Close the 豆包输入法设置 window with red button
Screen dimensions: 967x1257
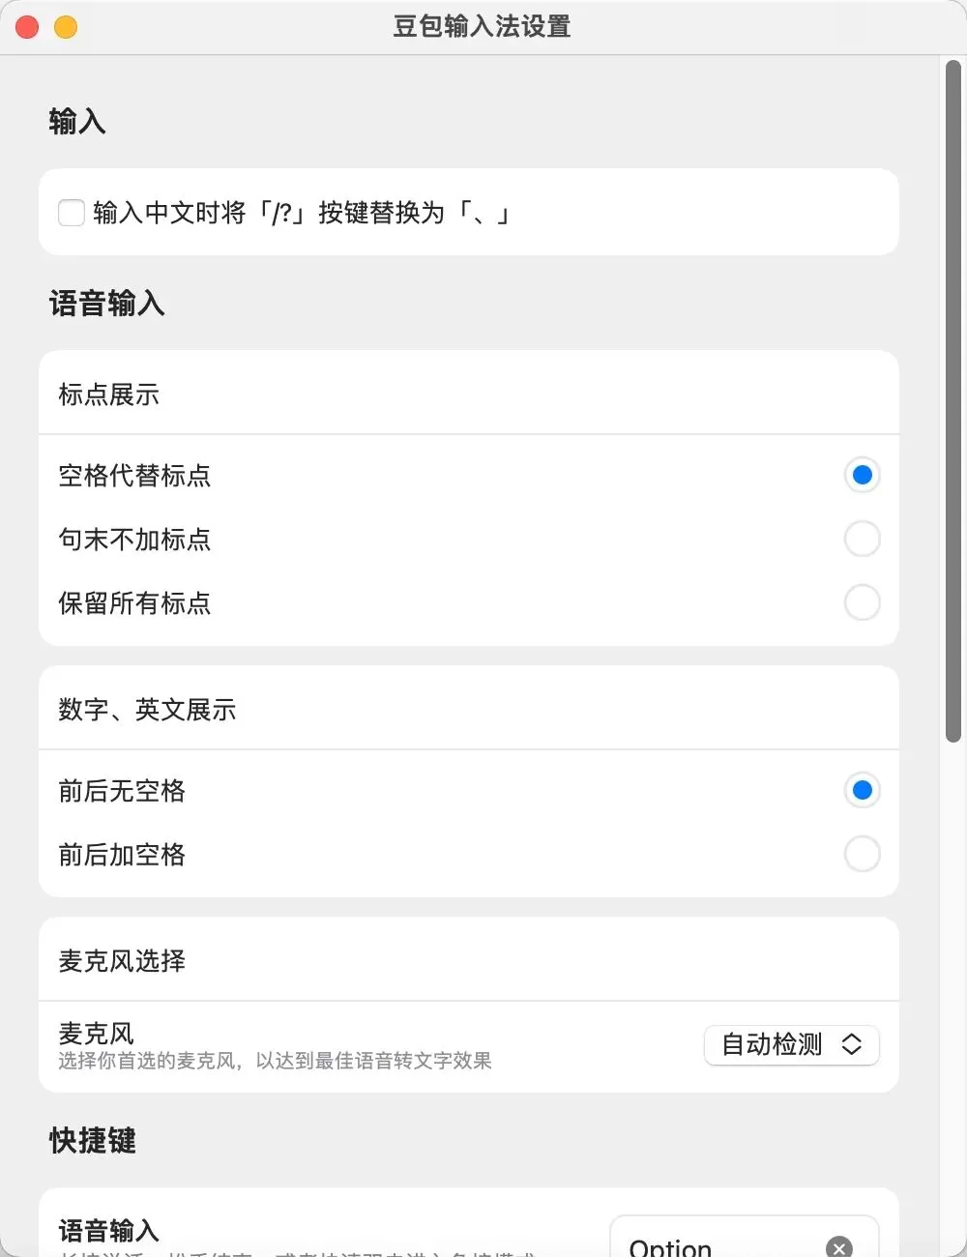(x=27, y=27)
